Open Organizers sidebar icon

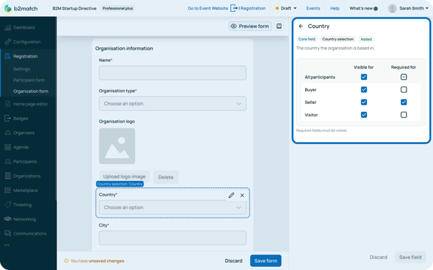8,132
